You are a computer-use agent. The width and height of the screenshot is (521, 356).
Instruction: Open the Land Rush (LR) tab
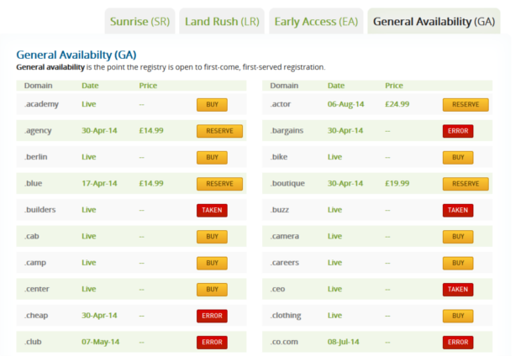[x=221, y=21]
